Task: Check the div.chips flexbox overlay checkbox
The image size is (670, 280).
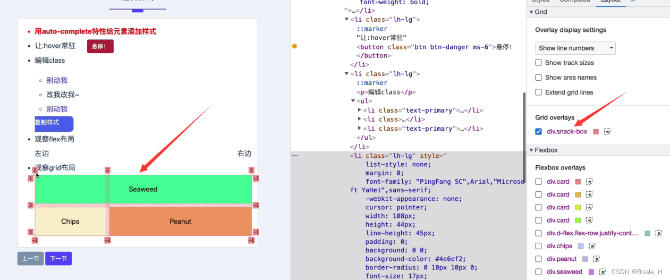Action: click(538, 246)
